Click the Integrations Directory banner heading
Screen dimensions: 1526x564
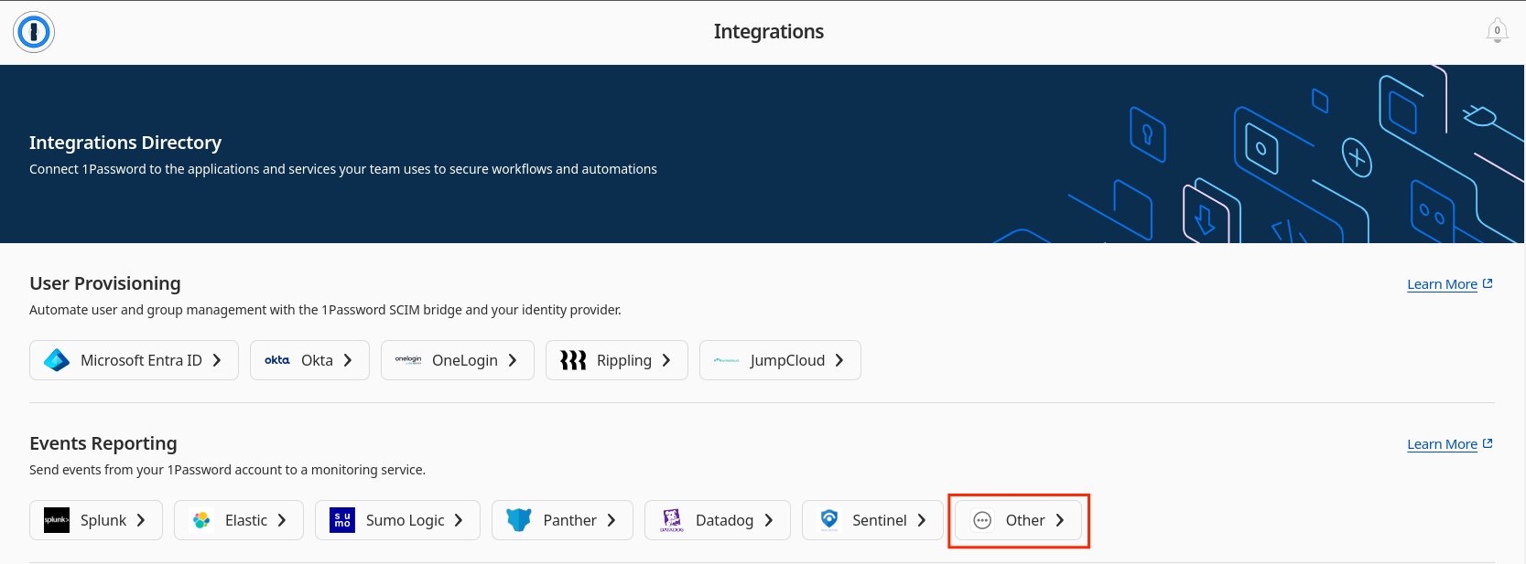[x=125, y=143]
